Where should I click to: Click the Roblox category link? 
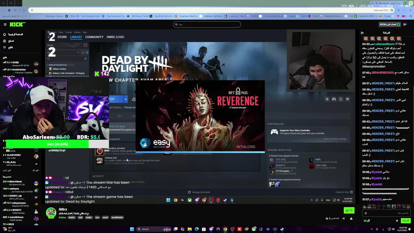click(62, 217)
